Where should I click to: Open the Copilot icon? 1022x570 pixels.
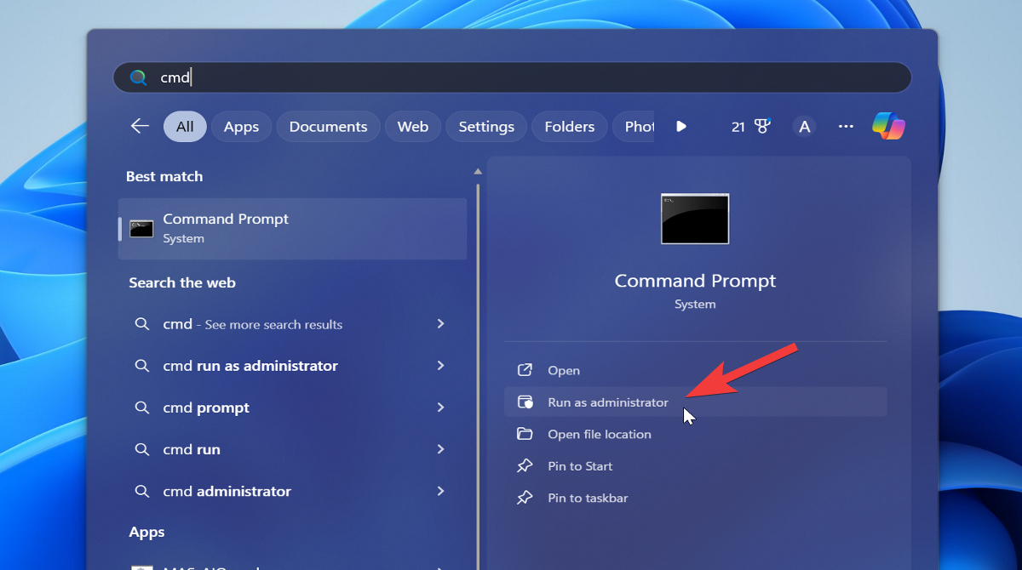[888, 127]
